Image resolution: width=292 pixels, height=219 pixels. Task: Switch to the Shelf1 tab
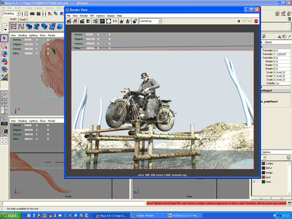coord(13,19)
